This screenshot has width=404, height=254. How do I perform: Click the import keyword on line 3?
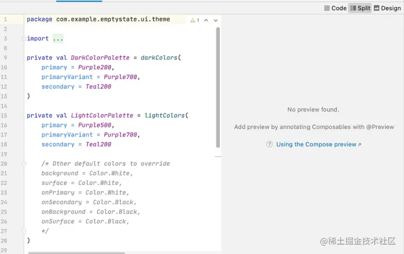click(x=38, y=39)
